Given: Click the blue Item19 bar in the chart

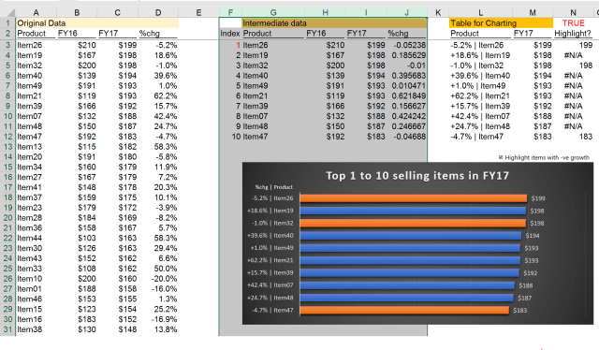Looking at the screenshot, I should 413,211.
